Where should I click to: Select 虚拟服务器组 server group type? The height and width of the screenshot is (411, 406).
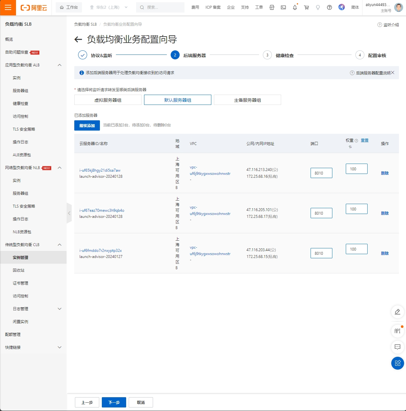(108, 100)
